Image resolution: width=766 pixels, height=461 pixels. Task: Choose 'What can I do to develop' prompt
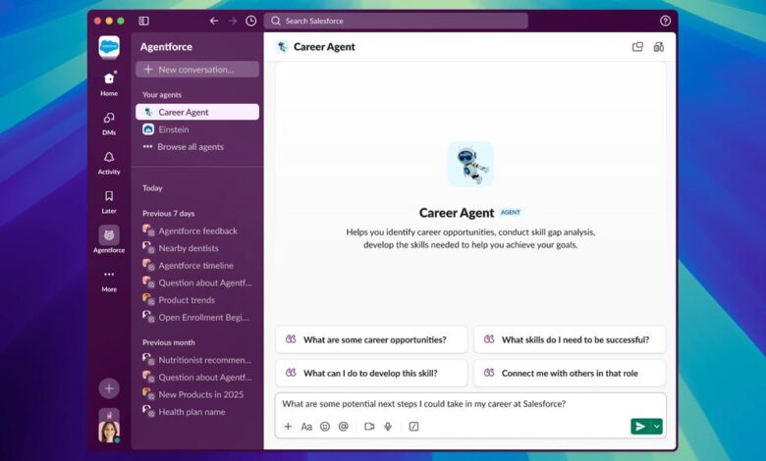pyautogui.click(x=371, y=373)
